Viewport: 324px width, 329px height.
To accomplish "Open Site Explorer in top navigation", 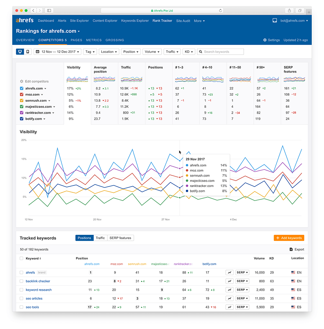I will pyautogui.click(x=79, y=21).
